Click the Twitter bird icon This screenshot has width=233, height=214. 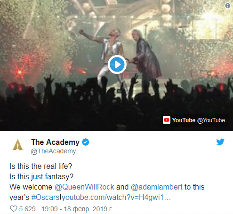[x=220, y=142]
